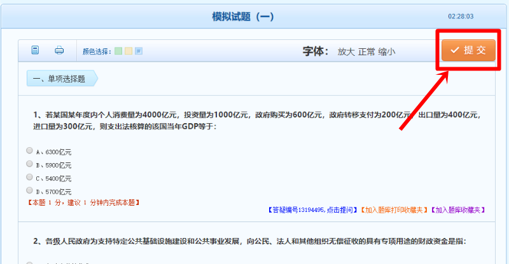Click the 本题 1 分 hint text
Screen dimensions: 509x264
pyautogui.click(x=83, y=203)
